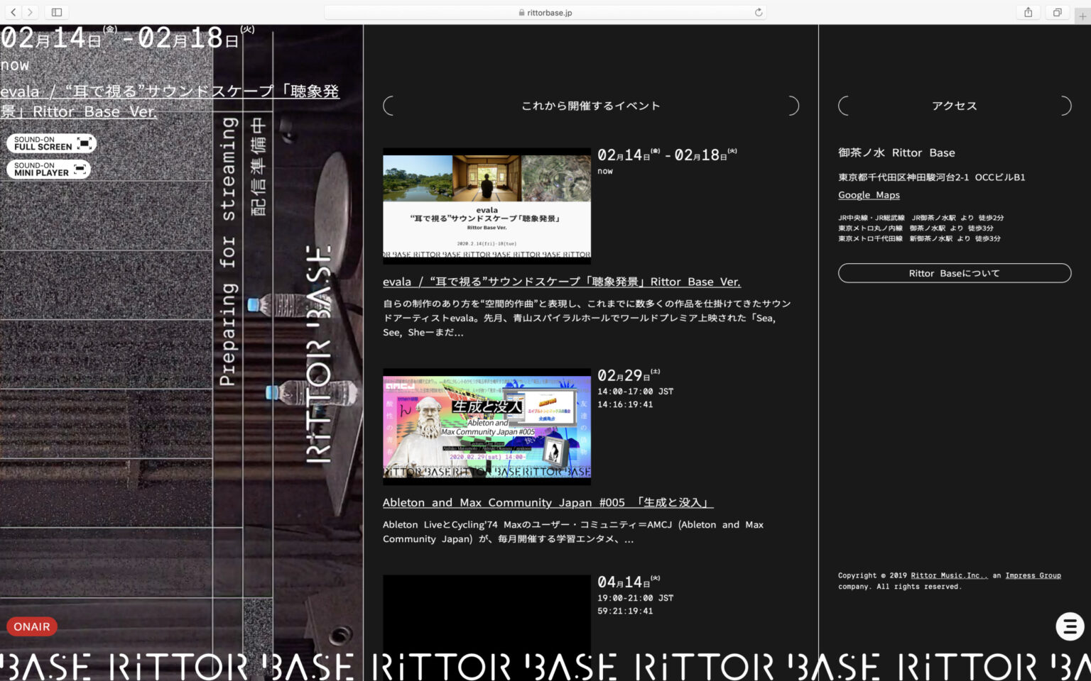Open the evala サウンドスケープ event page
Viewport: 1091px width, 681px height.
[561, 282]
